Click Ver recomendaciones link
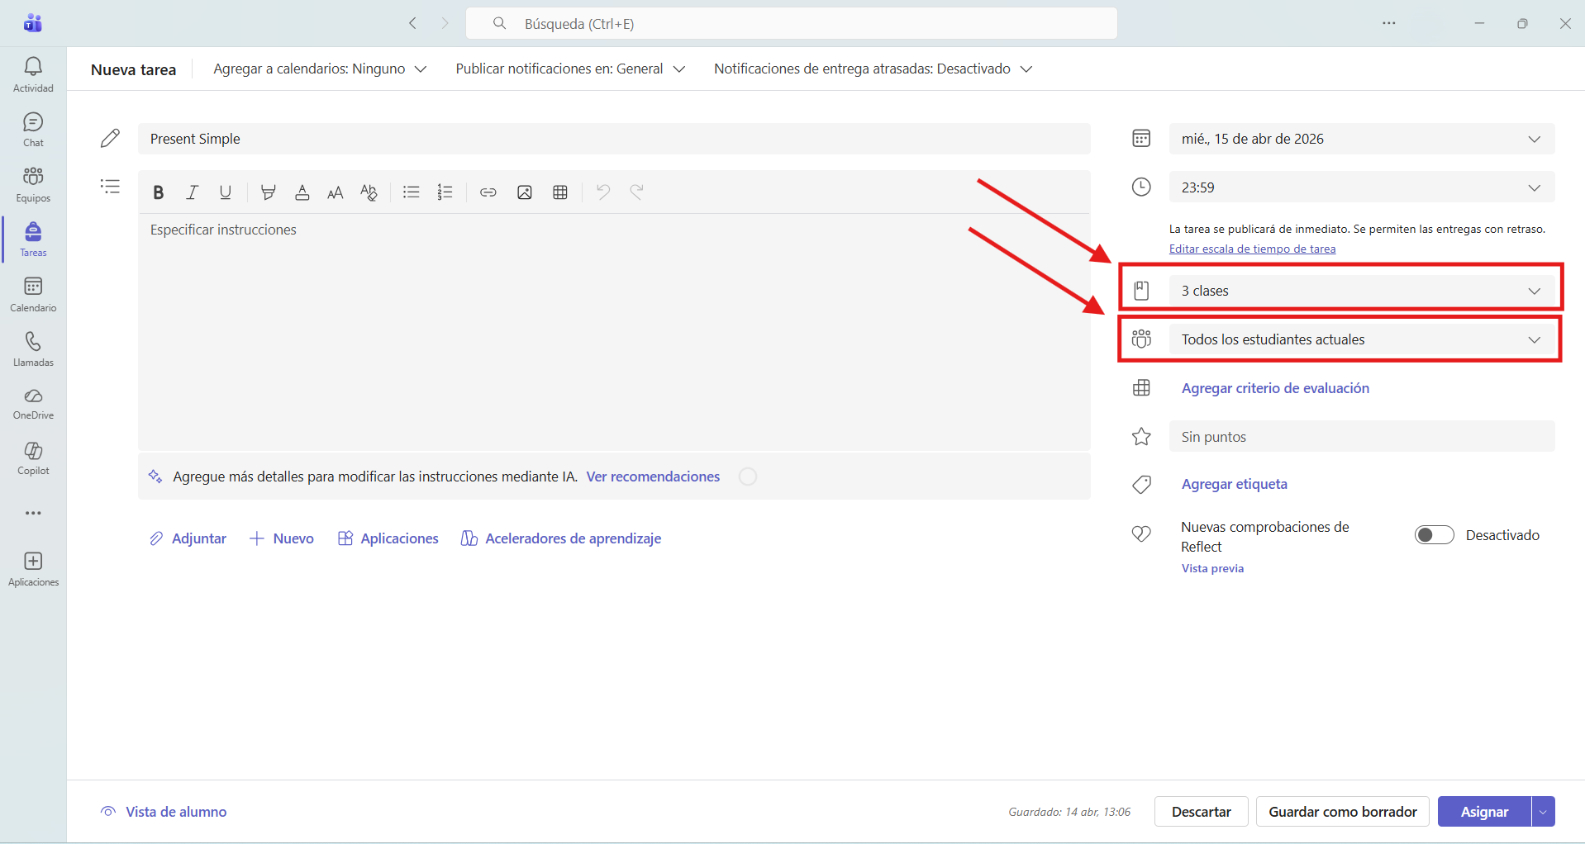 click(653, 477)
